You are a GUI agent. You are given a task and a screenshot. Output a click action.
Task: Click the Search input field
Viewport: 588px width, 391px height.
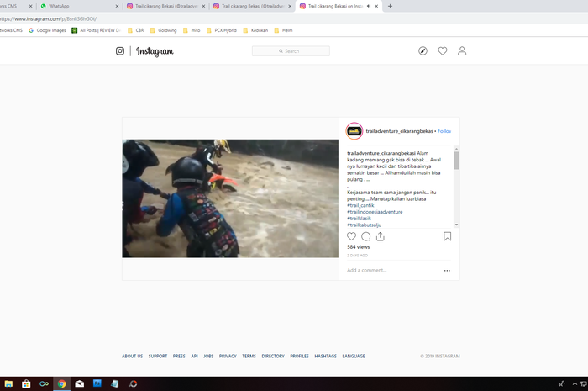[291, 51]
